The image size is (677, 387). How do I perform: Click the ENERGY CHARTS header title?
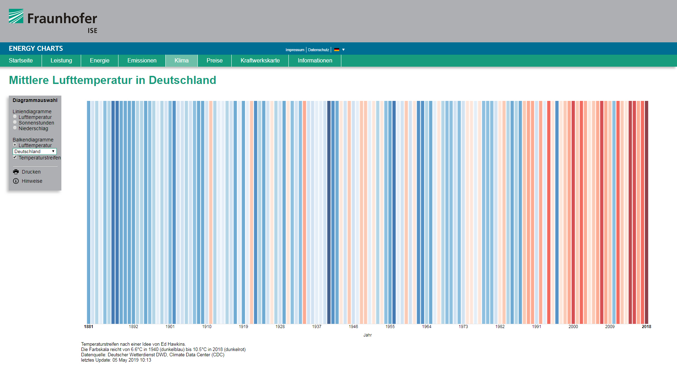point(36,48)
